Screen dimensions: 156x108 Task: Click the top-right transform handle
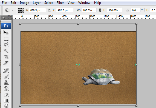pyautogui.click(x=136, y=24)
